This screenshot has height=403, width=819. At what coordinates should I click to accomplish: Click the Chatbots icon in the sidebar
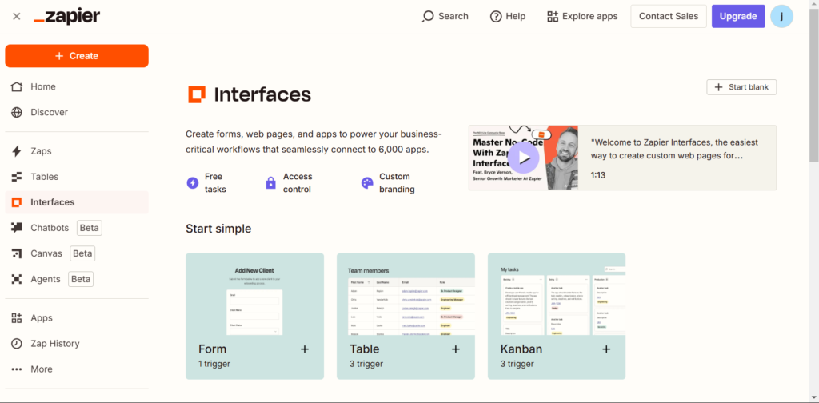(x=17, y=228)
